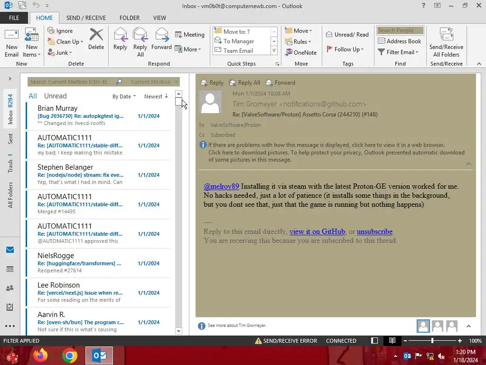Open the Junk dropdown
This screenshot has width=486, height=365.
point(60,52)
